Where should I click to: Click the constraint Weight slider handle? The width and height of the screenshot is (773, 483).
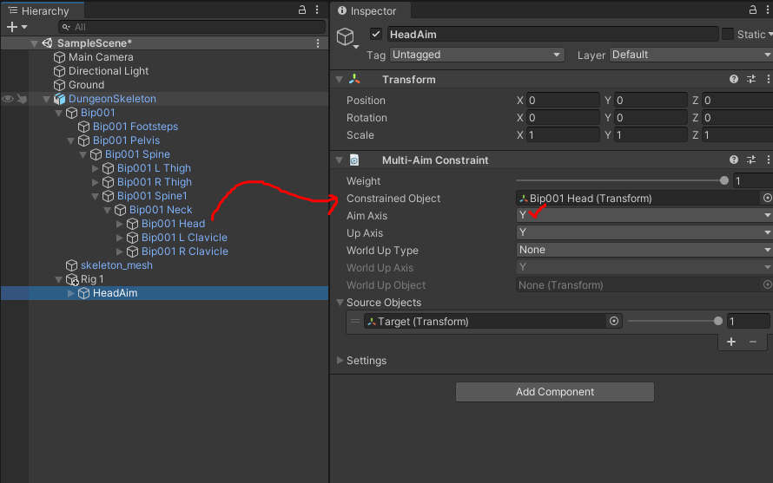[x=723, y=180]
